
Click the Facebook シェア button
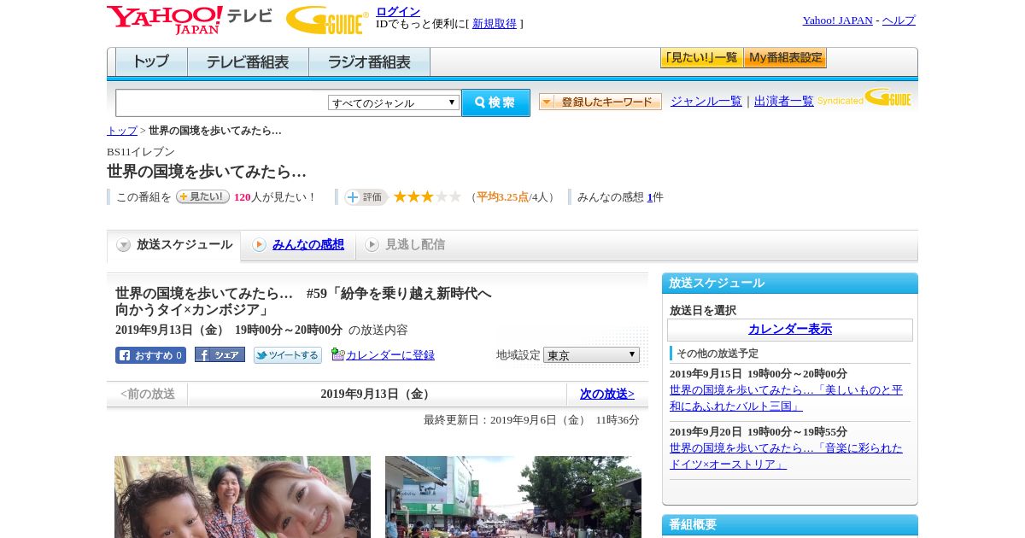(x=220, y=354)
